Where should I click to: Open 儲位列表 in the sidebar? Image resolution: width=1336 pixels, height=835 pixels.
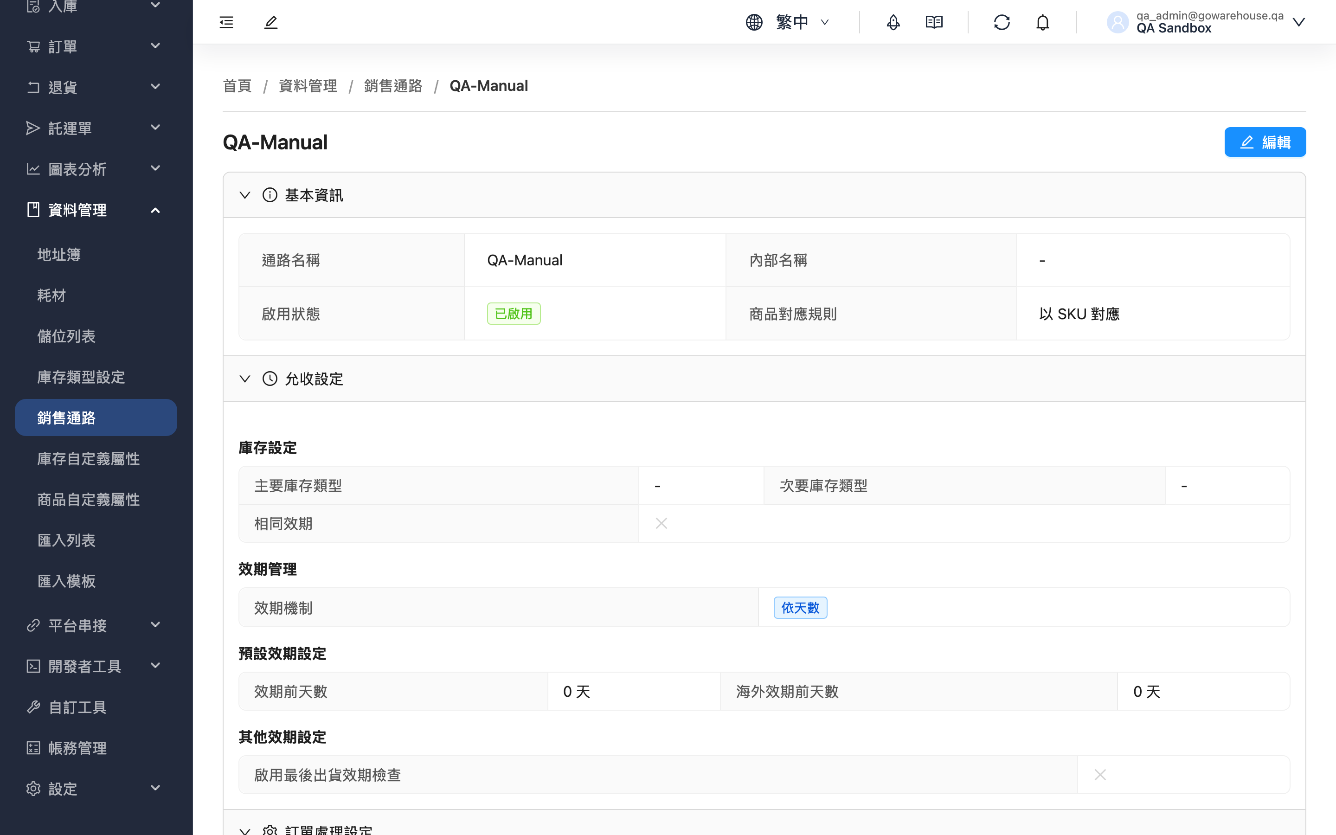point(96,336)
